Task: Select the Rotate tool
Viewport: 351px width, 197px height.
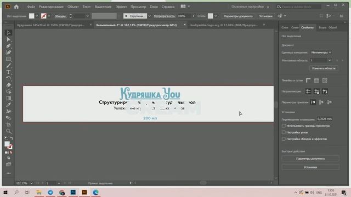Action: click(x=8, y=79)
